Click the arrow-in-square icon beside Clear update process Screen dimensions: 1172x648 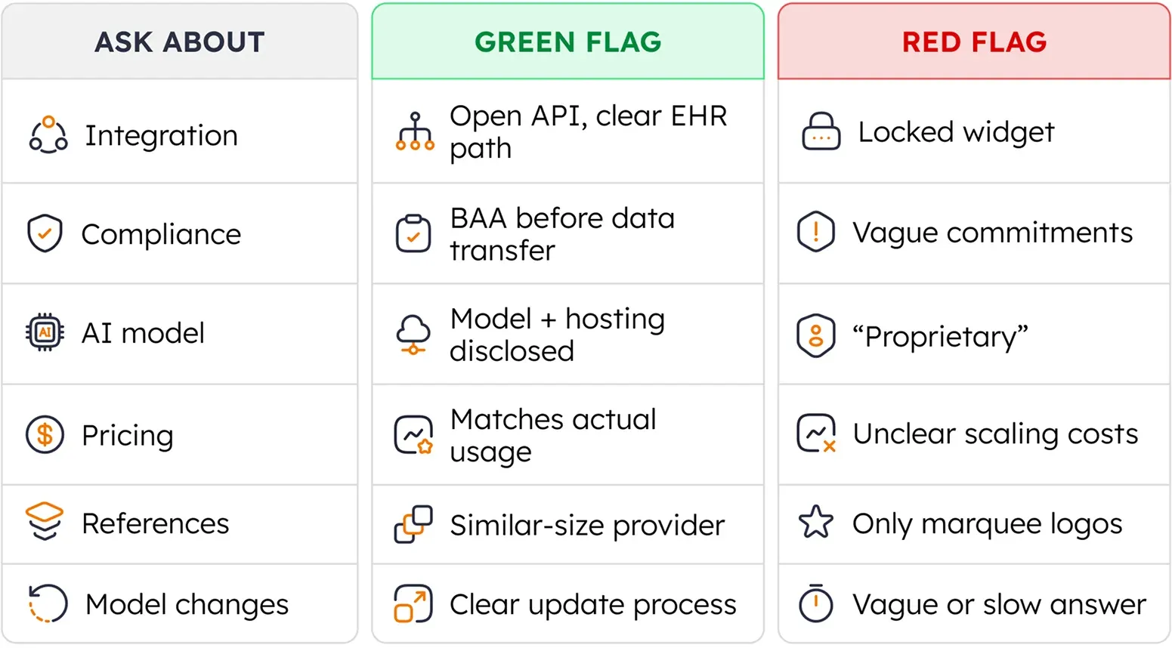pyautogui.click(x=413, y=603)
